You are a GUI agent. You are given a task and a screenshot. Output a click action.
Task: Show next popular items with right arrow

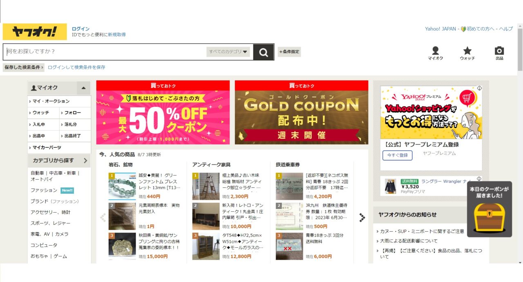pyautogui.click(x=362, y=218)
